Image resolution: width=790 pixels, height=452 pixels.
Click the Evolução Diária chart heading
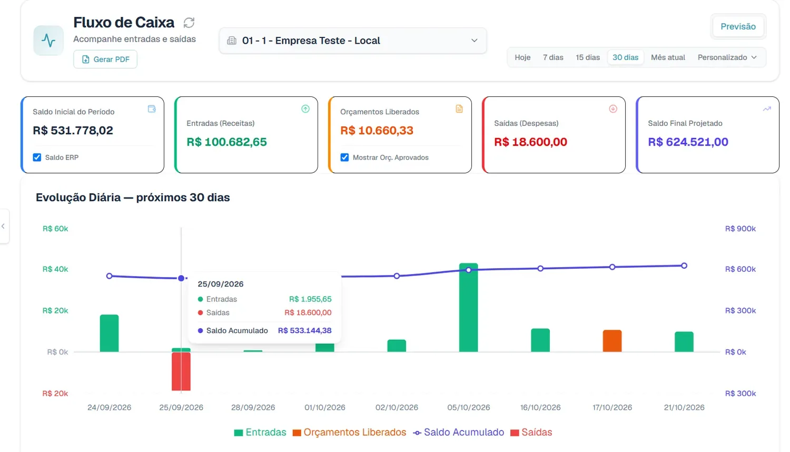tap(133, 198)
